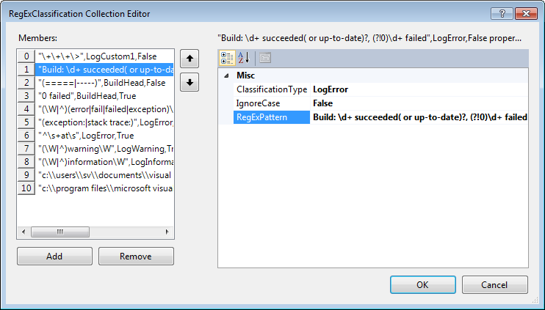This screenshot has width=545, height=310.
Task: Remove the selected collection member
Action: (x=136, y=257)
